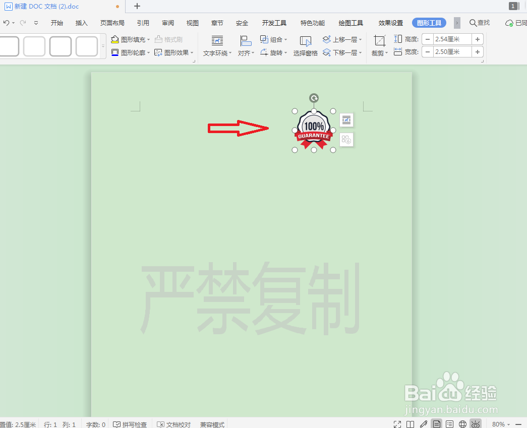The image size is (527, 428).
Task: Click 下移一层 send backward
Action: [340, 53]
